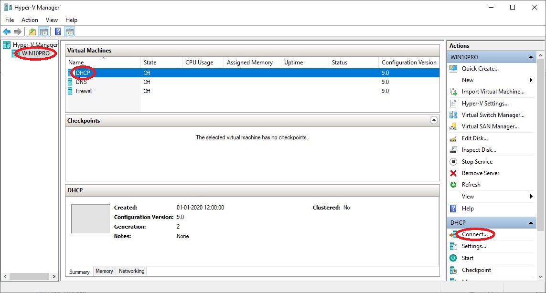Screen dimensions: 546x293
Task: Click the Hyper-V Settings icon
Action: 453,104
